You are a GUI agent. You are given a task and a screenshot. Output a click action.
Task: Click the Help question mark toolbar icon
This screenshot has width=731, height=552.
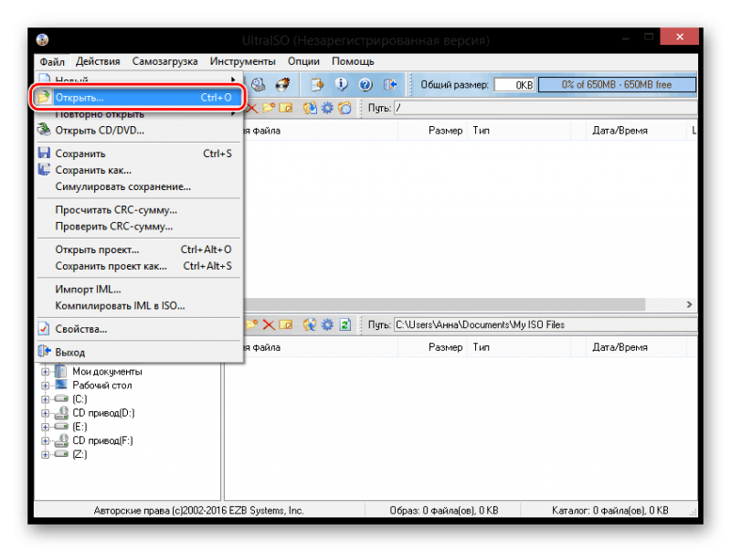tap(365, 85)
